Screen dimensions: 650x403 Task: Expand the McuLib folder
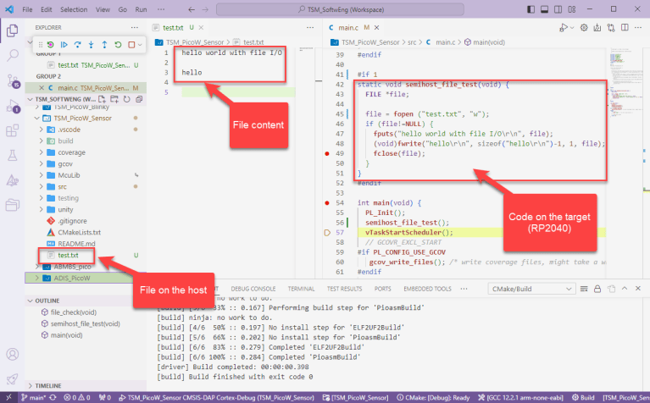tap(41, 175)
